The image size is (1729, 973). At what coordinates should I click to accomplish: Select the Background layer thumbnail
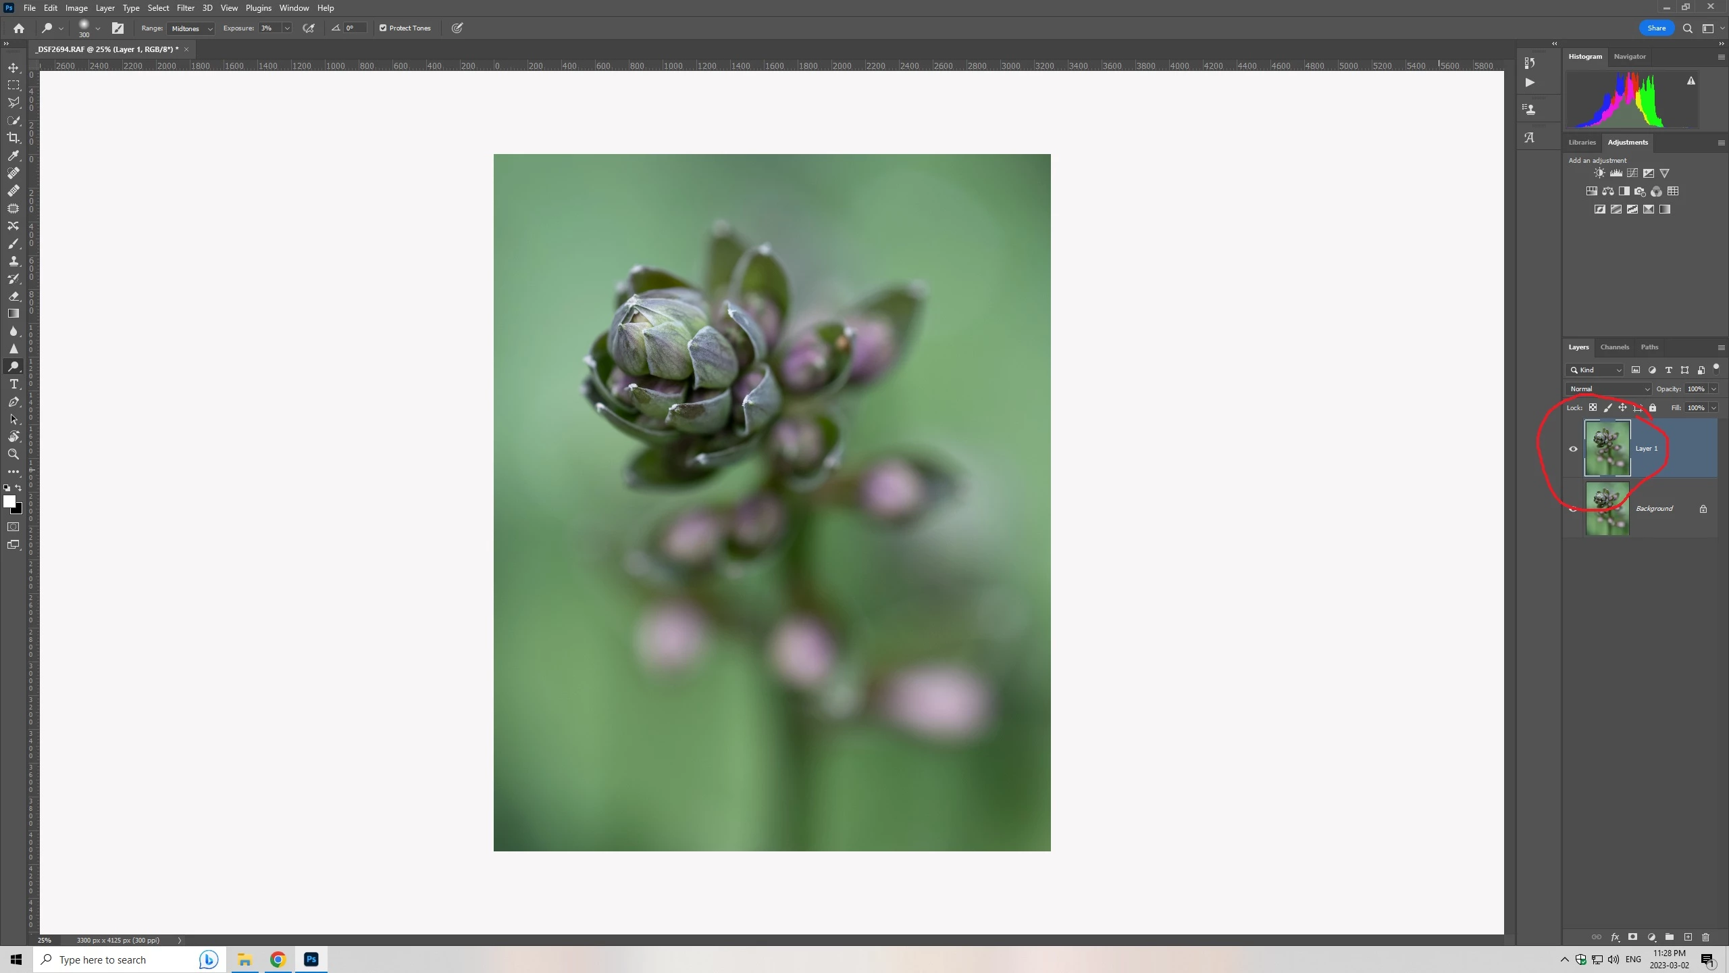(1607, 508)
